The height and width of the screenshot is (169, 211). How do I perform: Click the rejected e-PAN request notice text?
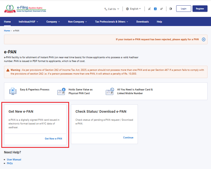click(x=157, y=39)
